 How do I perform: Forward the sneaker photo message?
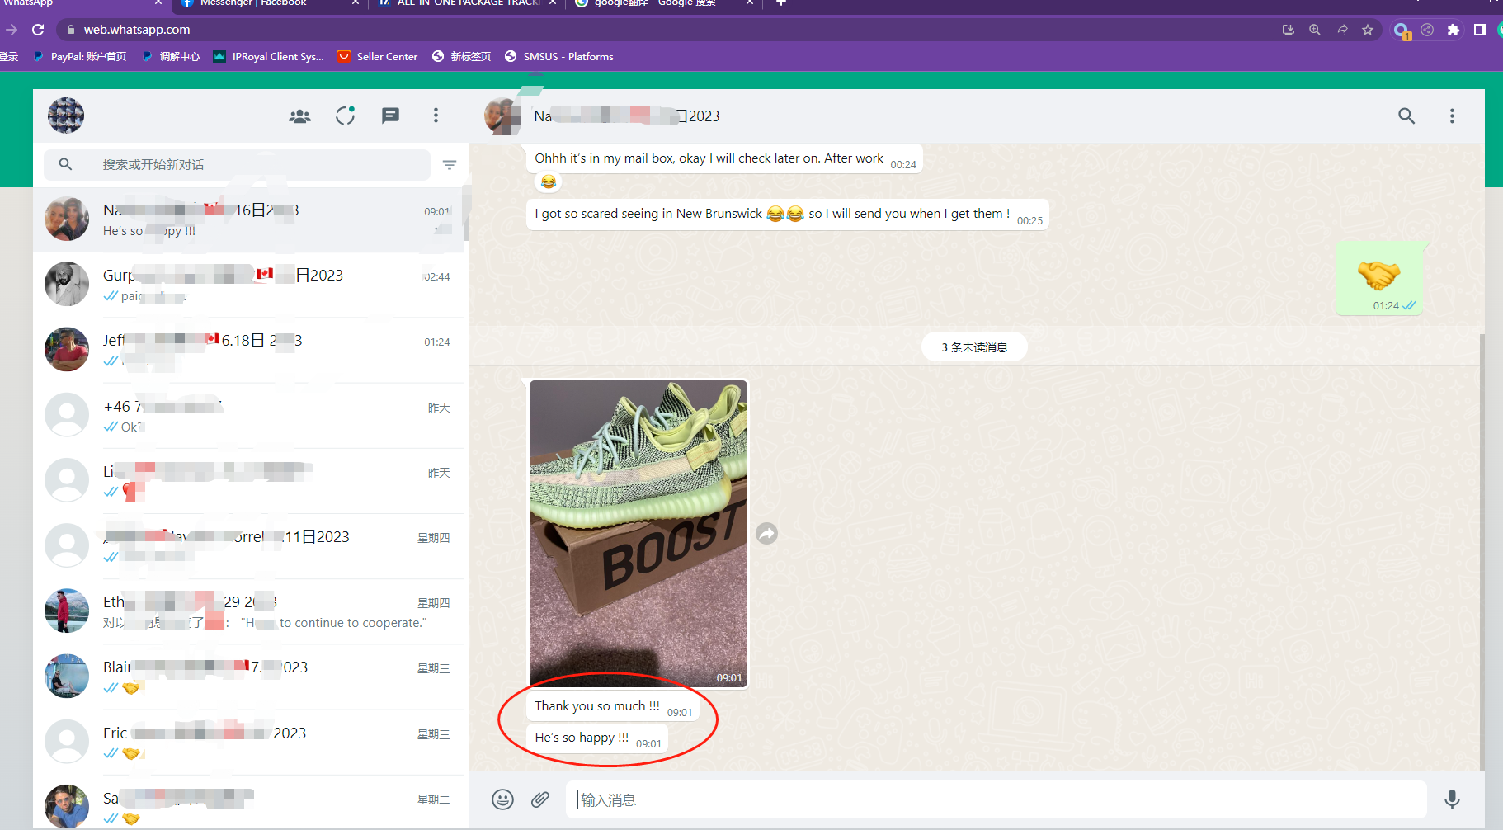coord(767,534)
